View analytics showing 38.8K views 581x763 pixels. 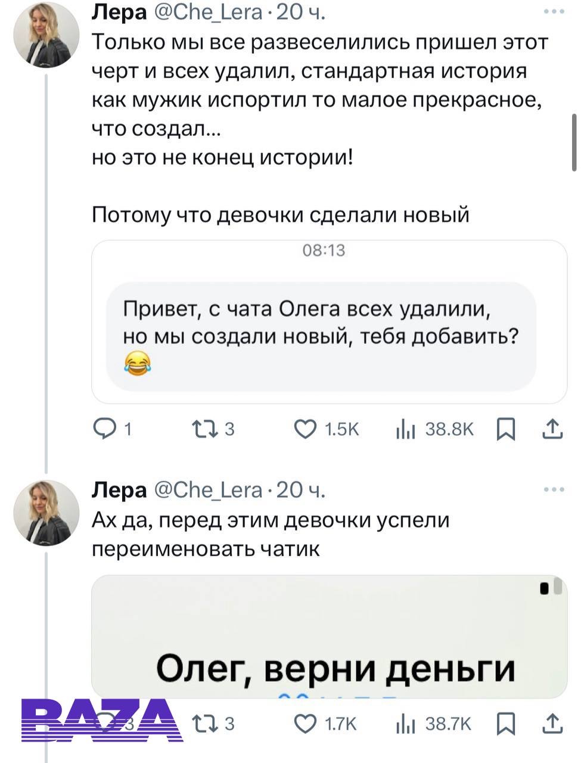pos(405,429)
